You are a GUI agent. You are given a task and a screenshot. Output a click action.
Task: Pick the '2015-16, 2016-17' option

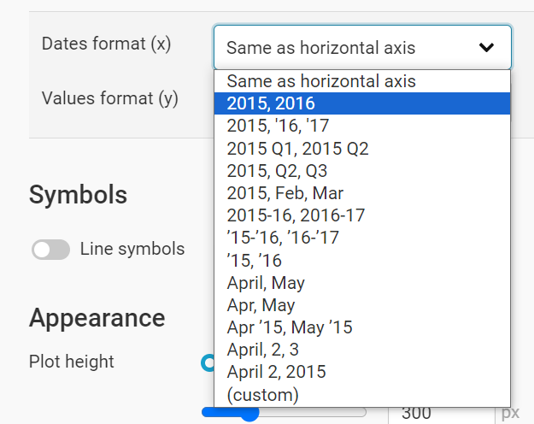click(x=362, y=215)
